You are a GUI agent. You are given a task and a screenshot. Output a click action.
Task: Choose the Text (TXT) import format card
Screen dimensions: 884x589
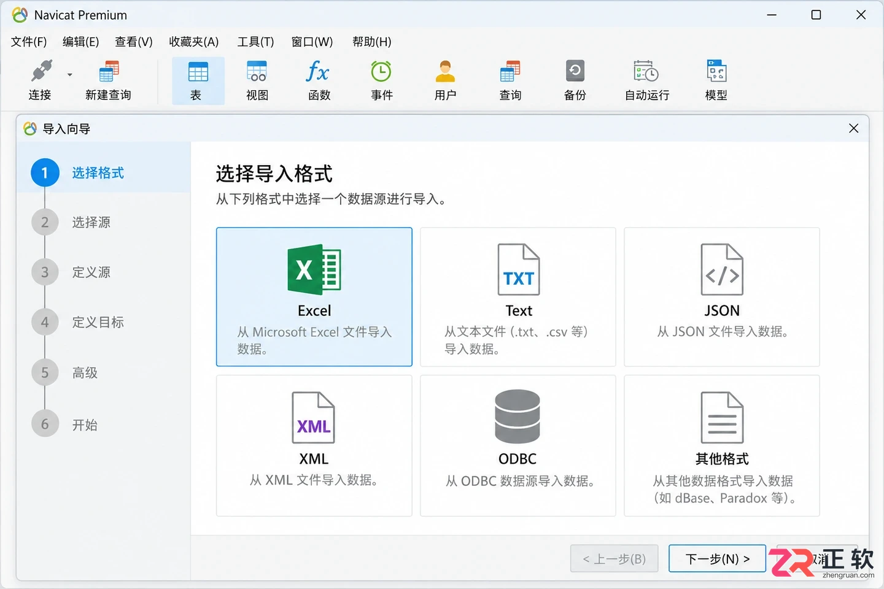pyautogui.click(x=518, y=297)
